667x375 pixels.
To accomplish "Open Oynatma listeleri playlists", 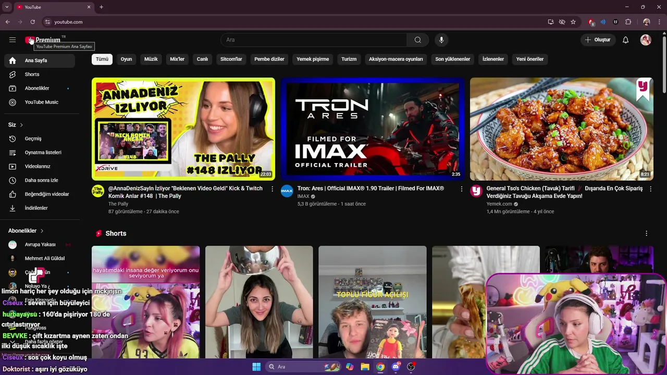I will coord(40,153).
